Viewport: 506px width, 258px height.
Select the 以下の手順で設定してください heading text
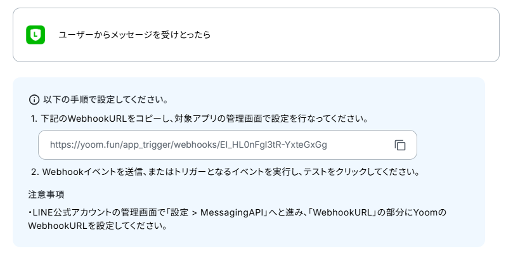[106, 100]
